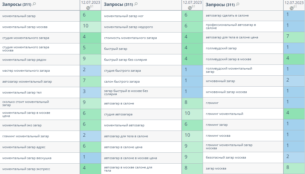
Task: Select query 'глэминг моментальный загар'
Action: pyautogui.click(x=26, y=136)
